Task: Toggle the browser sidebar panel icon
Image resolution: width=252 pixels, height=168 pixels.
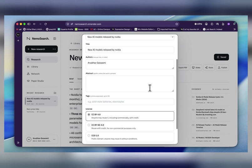Action: click(x=29, y=24)
